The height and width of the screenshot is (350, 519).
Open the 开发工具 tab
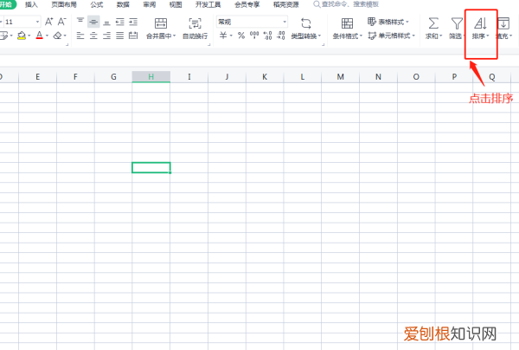[208, 4]
